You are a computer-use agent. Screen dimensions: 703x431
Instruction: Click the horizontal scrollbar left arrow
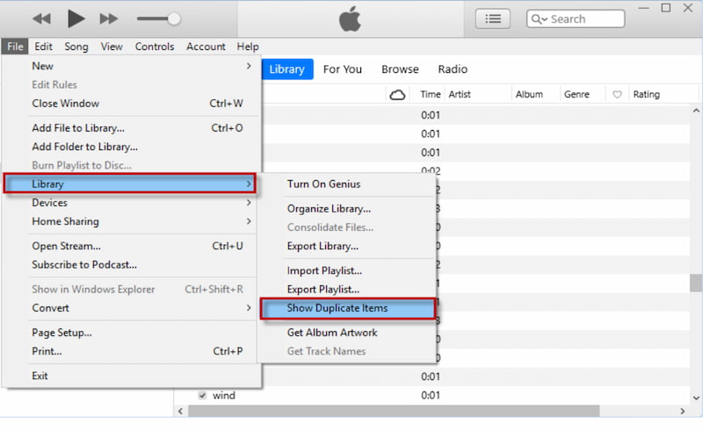point(180,411)
